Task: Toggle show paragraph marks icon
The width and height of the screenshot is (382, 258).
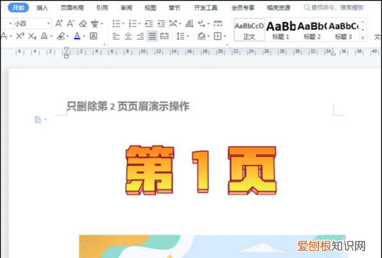Action: 201,24
